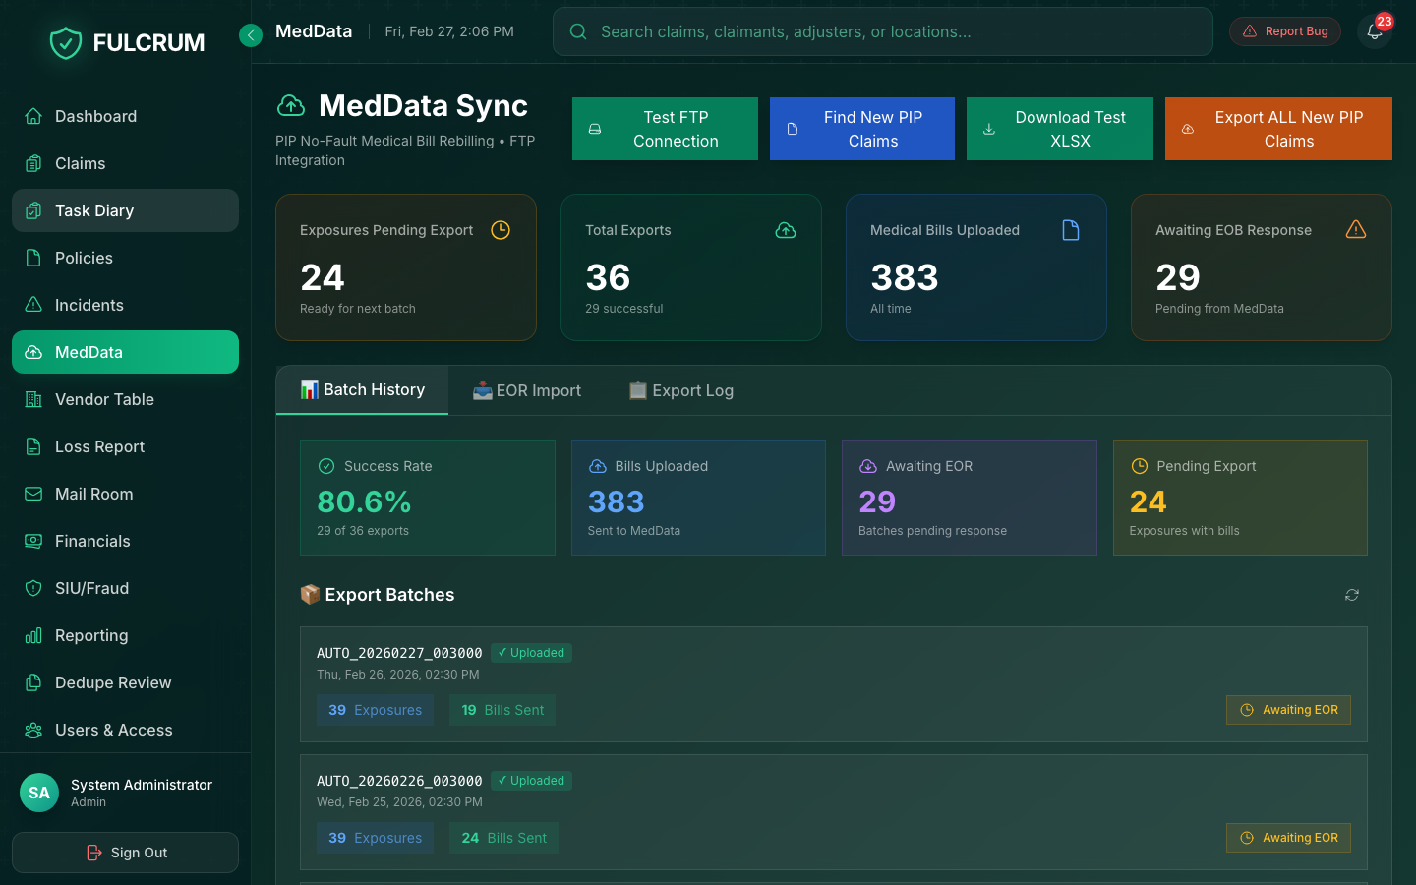Switch to the EOR Import tab
Viewport: 1416px width, 885px height.
[526, 390]
